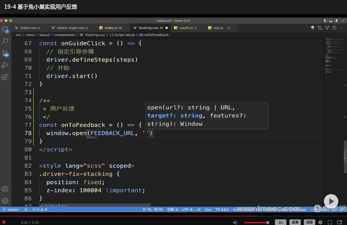Screen dimensions: 347x225
Task: Toggle the primary side bar layout icon
Action: tap(325, 21)
